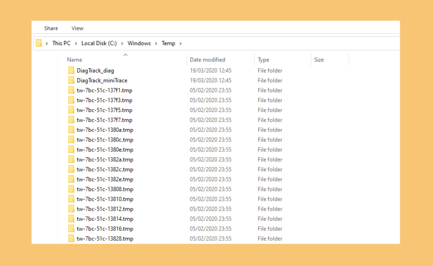This screenshot has width=433, height=266.
Task: Navigate to This PC in breadcrumb
Action: (61, 43)
